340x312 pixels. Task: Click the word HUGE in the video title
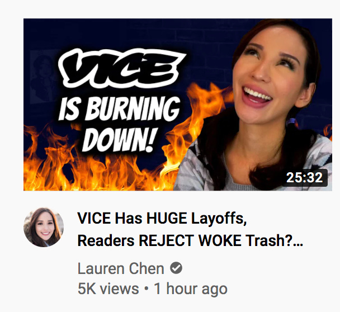tap(167, 218)
